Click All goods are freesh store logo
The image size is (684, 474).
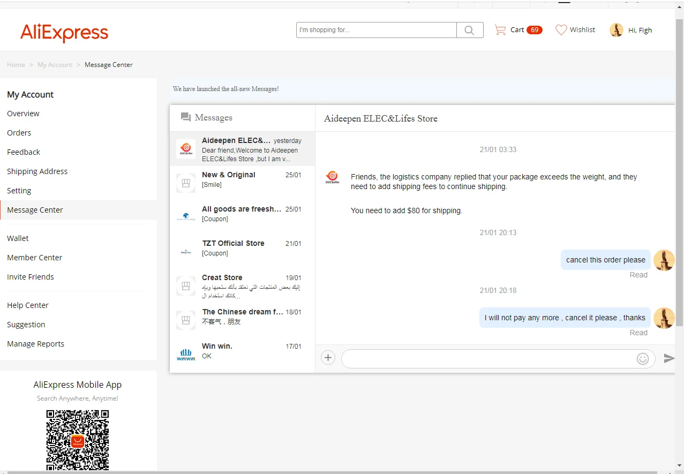(x=186, y=217)
